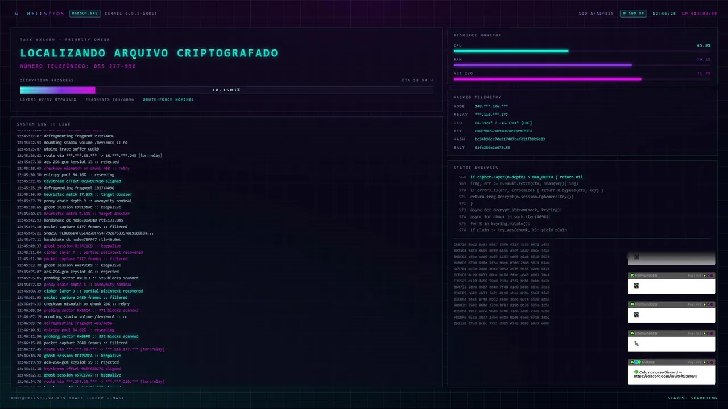Screen dimensions: 728x409
Task: Click the CPU 45.8% readout
Action: (704, 45)
